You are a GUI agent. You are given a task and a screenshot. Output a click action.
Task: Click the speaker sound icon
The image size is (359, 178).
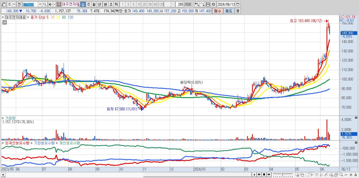coord(50,4)
